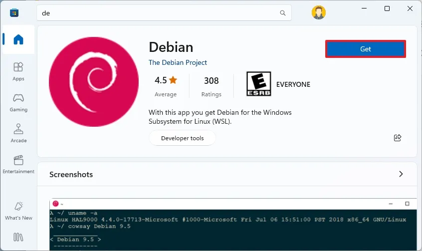Open the Library icon in sidebar
Image resolution: width=422 pixels, height=251 pixels.
pyautogui.click(x=18, y=237)
